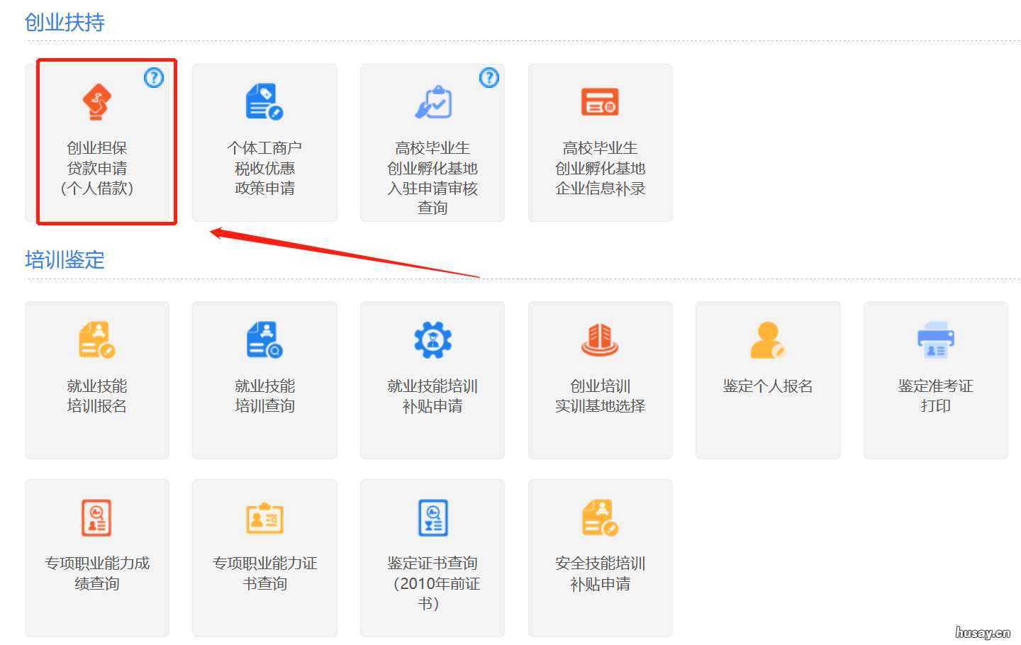Click help question mark on 创业担保贷款申请 tile
The width and height of the screenshot is (1021, 645).
(x=154, y=77)
